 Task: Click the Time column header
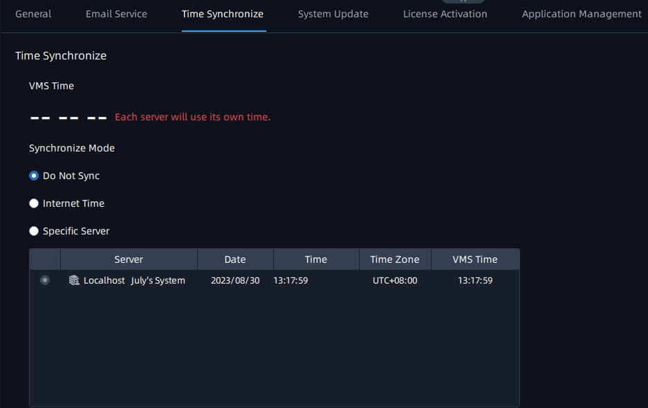(316, 259)
